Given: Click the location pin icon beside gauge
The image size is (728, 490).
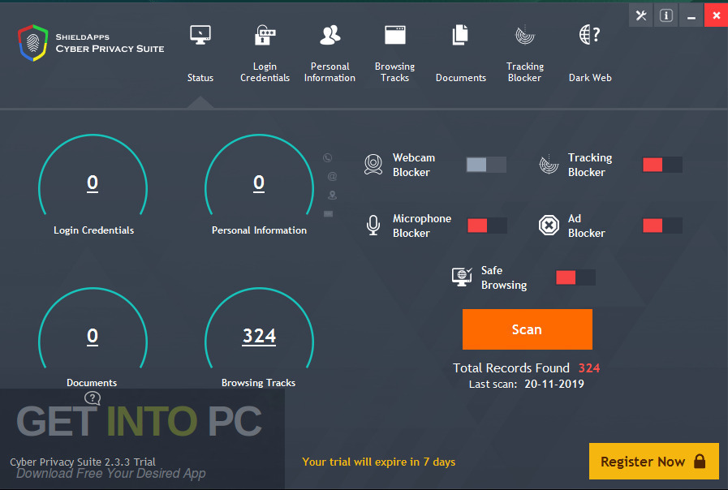Looking at the screenshot, I should click(x=332, y=196).
